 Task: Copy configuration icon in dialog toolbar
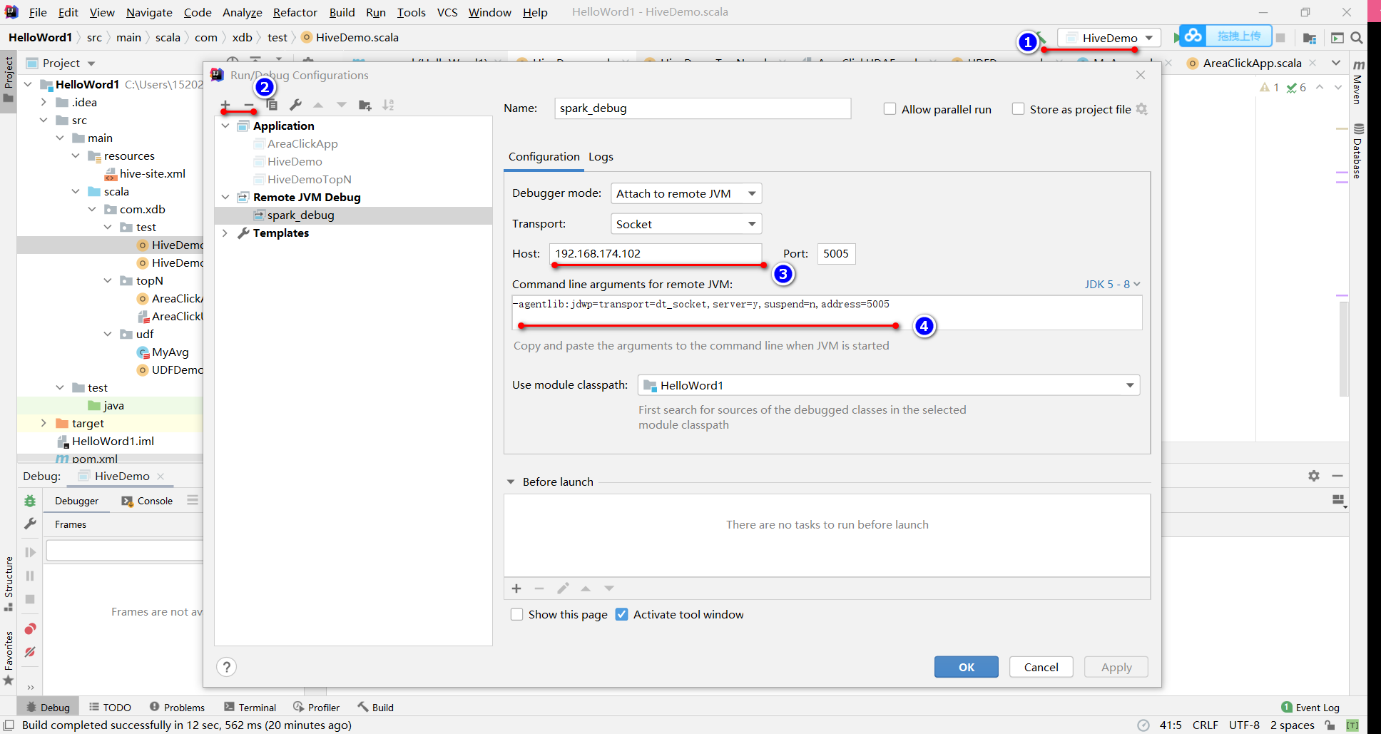272,105
